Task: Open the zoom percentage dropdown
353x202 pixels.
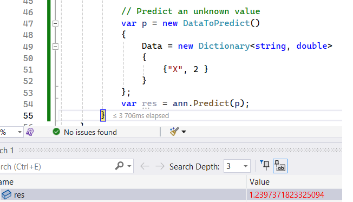Action: [19, 132]
